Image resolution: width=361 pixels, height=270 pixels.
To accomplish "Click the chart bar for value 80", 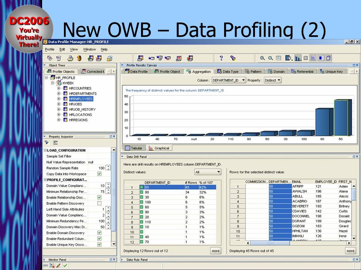I will click(324, 122).
